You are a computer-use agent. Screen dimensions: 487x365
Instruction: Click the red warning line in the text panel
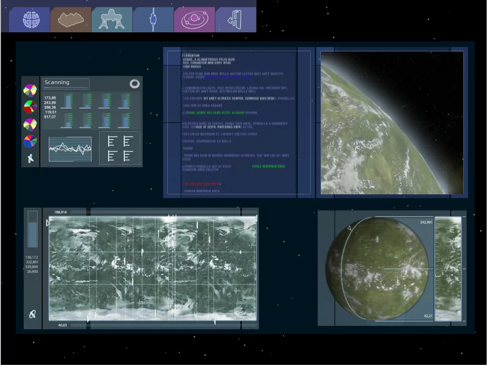[x=202, y=184]
